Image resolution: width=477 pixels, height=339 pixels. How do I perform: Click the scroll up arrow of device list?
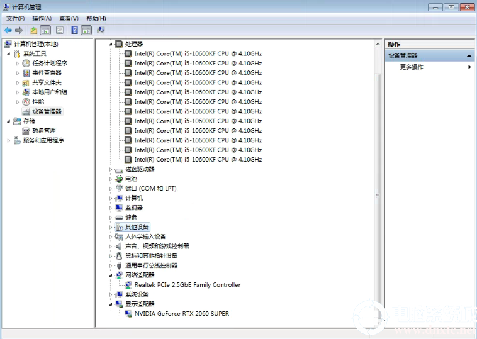point(378,44)
